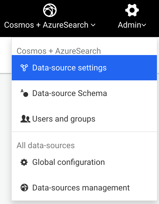This screenshot has width=159, height=204.
Task: Click the Cosmos + AzureSearch section heading
Action: point(59,51)
